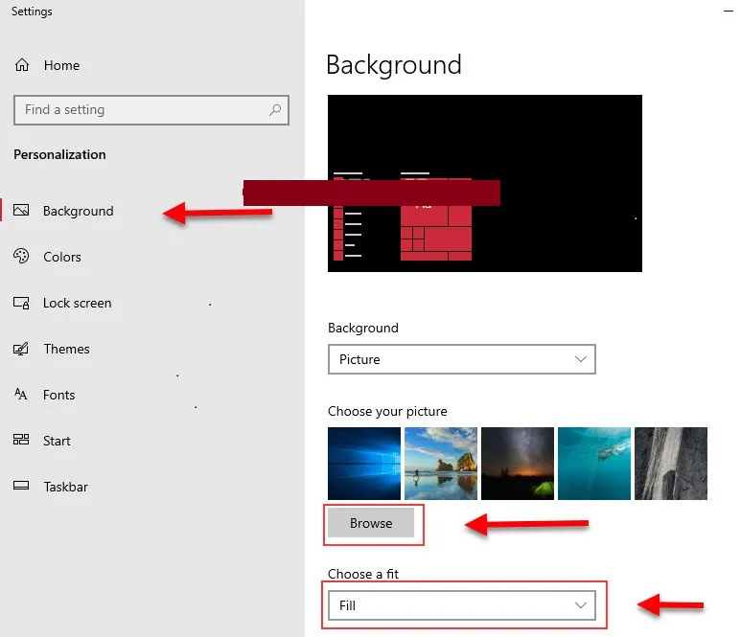This screenshot has width=741, height=637.
Task: Go to the Lock screen settings page
Action: [x=77, y=303]
